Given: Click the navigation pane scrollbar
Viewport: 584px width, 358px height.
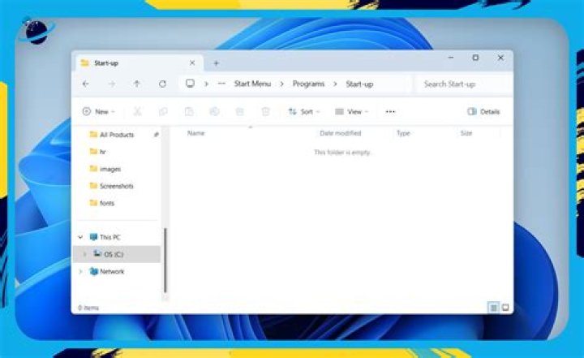Looking at the screenshot, I should coord(165,261).
